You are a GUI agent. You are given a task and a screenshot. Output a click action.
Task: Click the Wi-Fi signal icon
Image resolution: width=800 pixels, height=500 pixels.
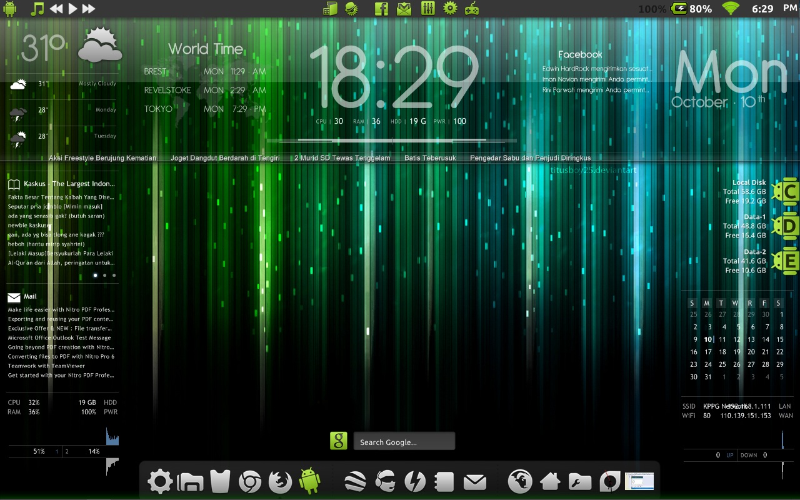(x=730, y=9)
